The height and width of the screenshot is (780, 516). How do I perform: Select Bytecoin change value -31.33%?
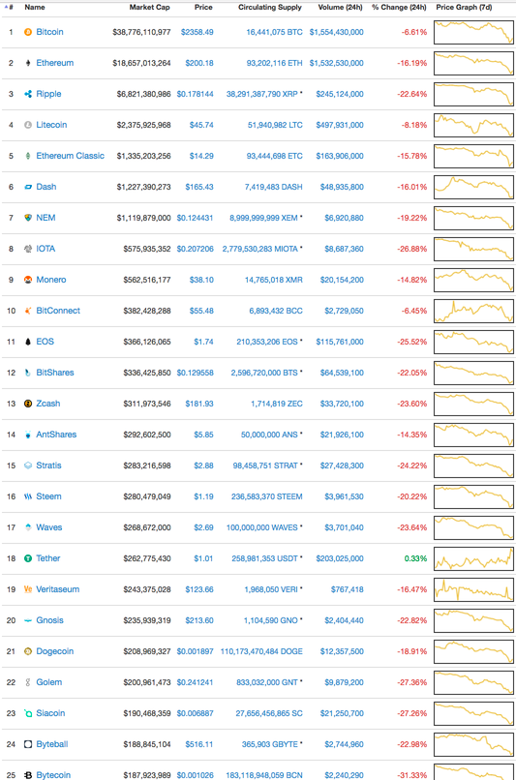412,775
